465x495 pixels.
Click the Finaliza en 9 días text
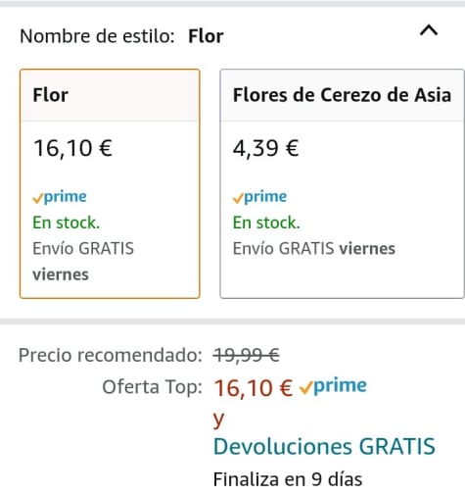tap(288, 479)
